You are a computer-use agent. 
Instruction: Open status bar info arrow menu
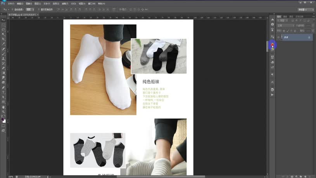(x=48, y=177)
